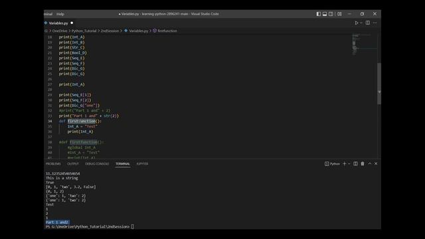Restore down the Visual Studio Code window
Screen dimensions: 425x239
(362, 14)
